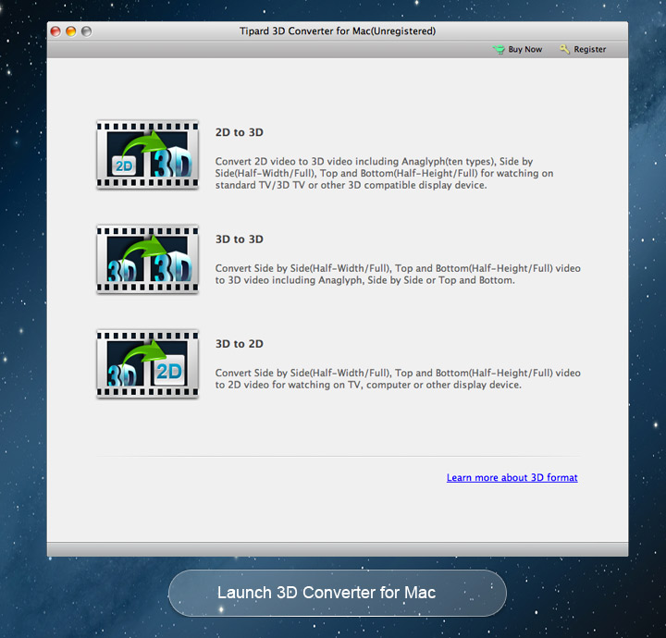666x638 pixels.
Task: Minimize the window with yellow button
Action: click(x=71, y=31)
